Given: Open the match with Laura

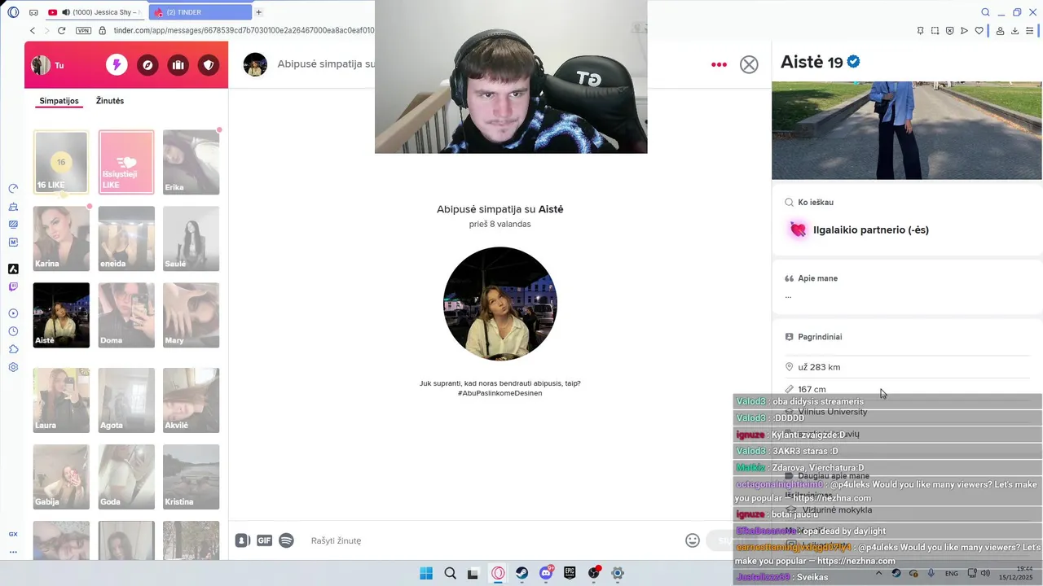Looking at the screenshot, I should point(61,400).
